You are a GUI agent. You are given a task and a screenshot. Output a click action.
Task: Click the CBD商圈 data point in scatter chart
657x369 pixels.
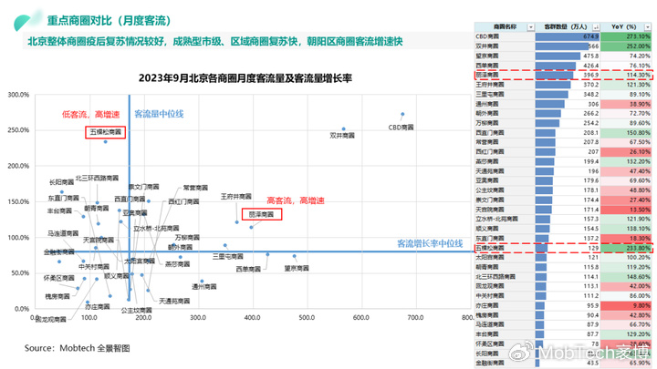pyautogui.click(x=402, y=114)
